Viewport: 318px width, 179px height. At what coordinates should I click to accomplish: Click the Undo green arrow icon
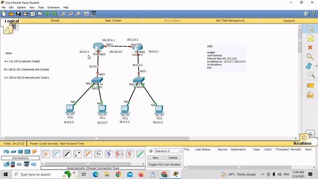pyautogui.click(x=47, y=14)
